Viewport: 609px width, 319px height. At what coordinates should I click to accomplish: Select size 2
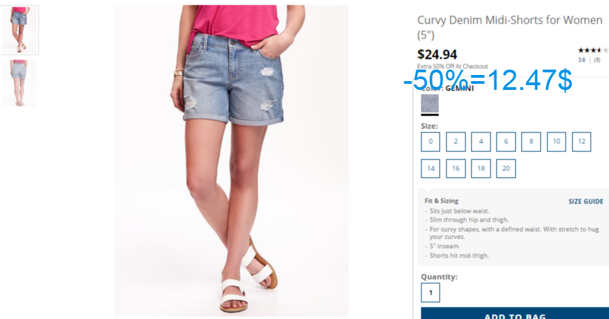(x=456, y=142)
